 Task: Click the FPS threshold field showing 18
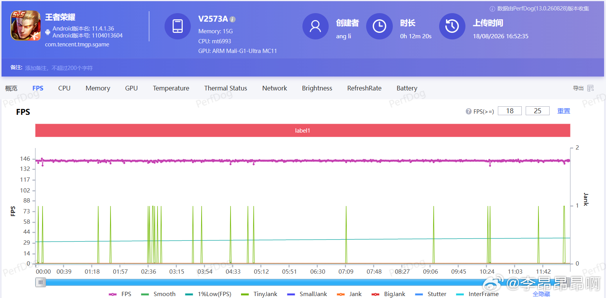point(510,111)
